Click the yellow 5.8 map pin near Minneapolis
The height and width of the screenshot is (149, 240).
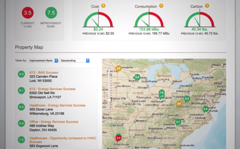(118, 69)
